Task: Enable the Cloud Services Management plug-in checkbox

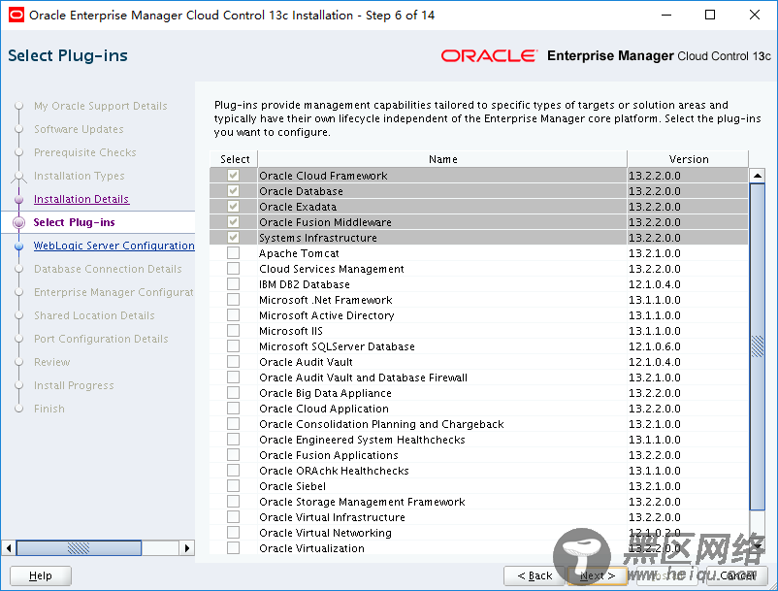Action: tap(233, 269)
